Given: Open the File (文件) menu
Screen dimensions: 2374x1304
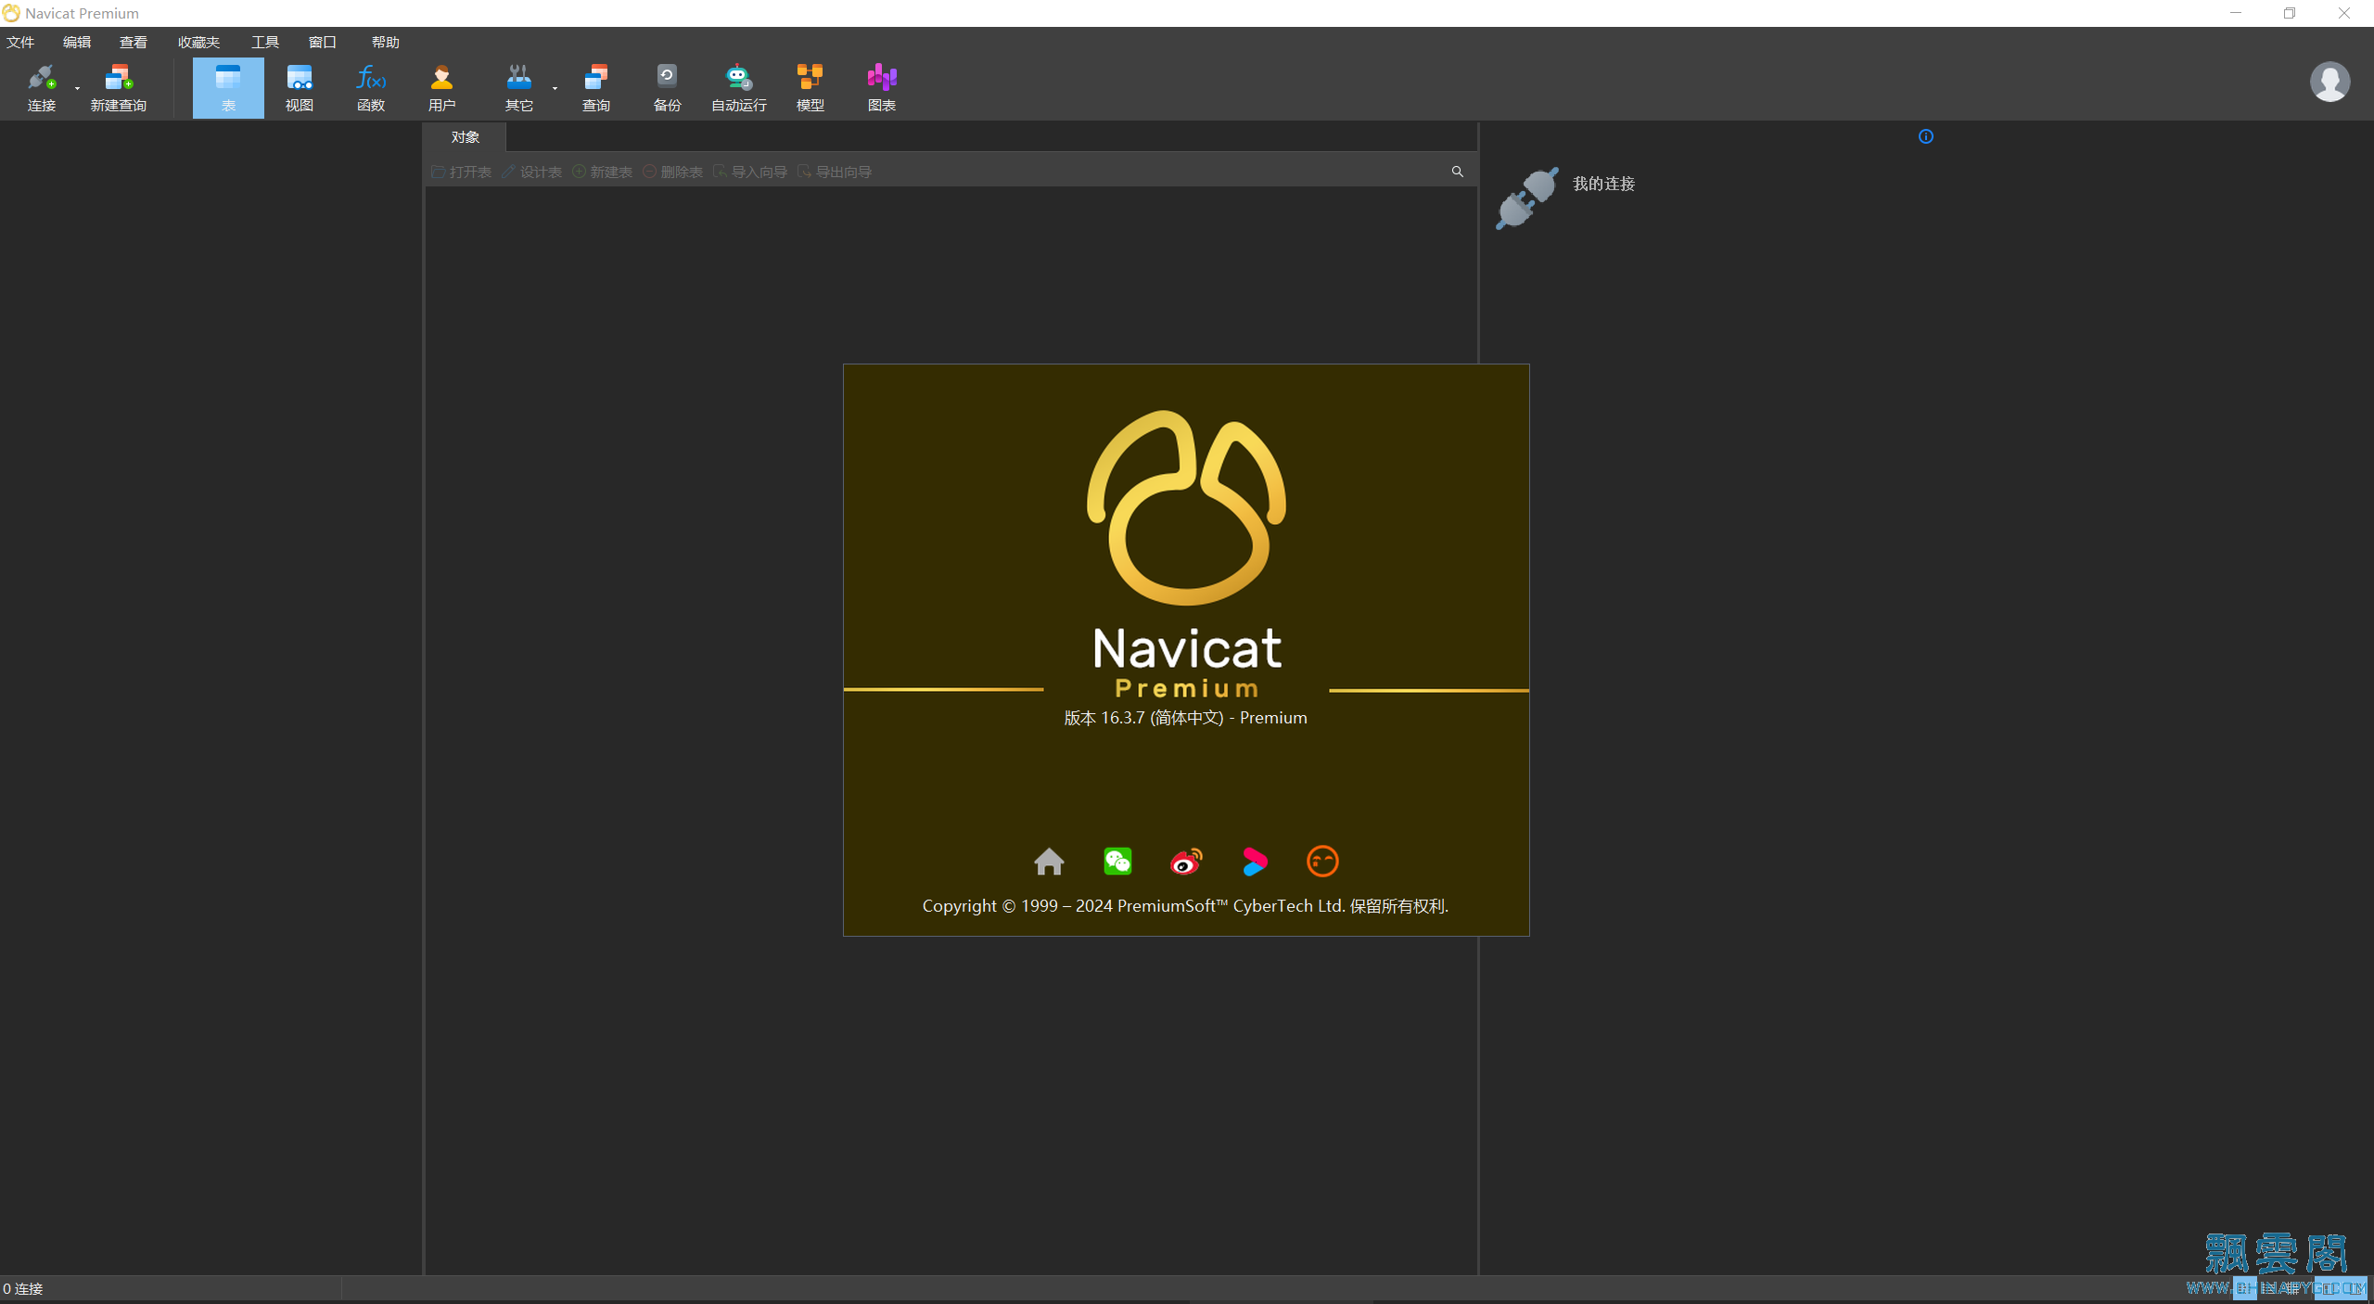Looking at the screenshot, I should [x=20, y=43].
